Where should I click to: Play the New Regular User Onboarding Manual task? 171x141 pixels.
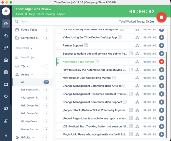pos(161,78)
